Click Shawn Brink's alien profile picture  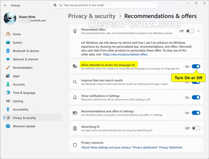(x=10, y=18)
